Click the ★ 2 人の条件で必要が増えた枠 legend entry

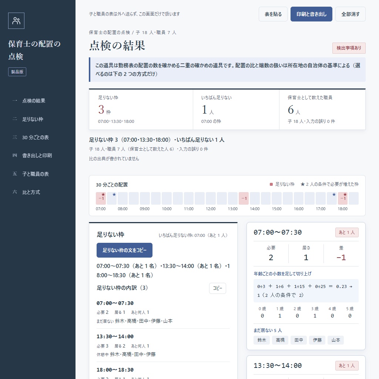tap(329, 184)
